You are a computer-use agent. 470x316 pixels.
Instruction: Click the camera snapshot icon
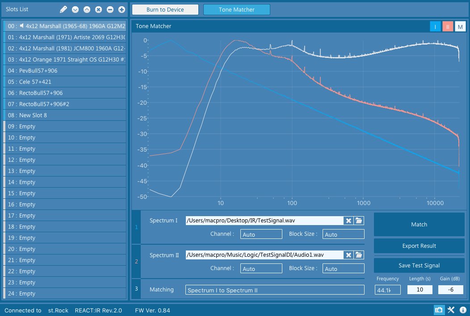pyautogui.click(x=439, y=310)
